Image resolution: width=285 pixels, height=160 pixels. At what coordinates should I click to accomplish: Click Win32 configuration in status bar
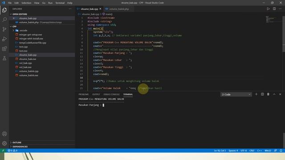coord(268,151)
